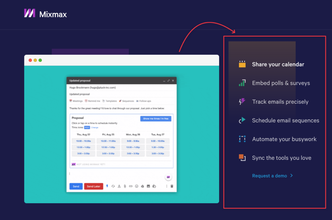Open the Meetings menu in compose toolbar

[76, 101]
